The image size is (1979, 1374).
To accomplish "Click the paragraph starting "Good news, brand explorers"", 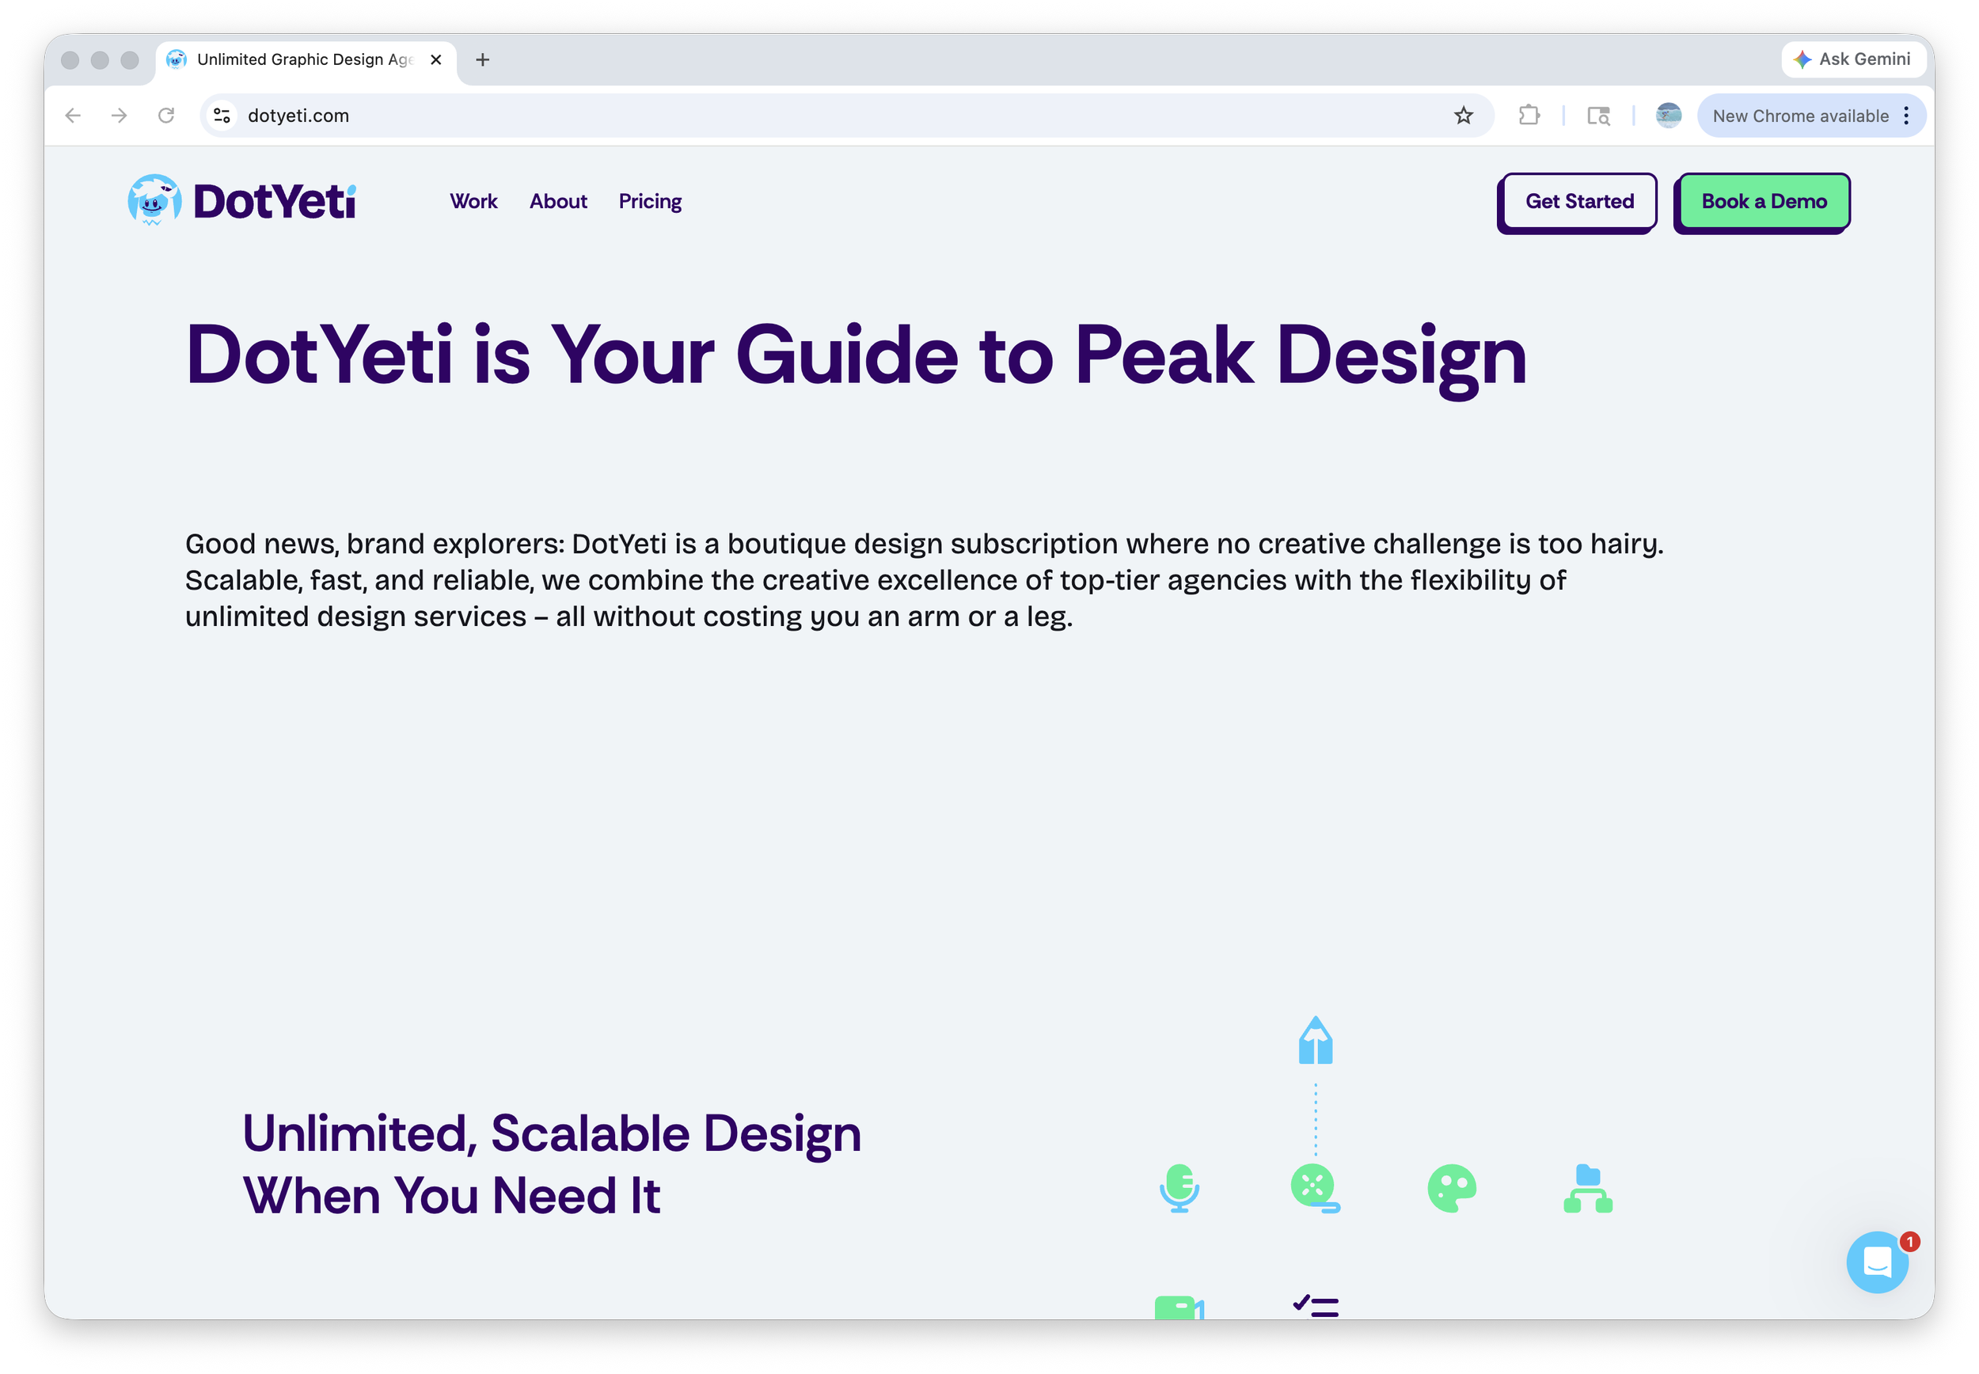I will [x=925, y=580].
